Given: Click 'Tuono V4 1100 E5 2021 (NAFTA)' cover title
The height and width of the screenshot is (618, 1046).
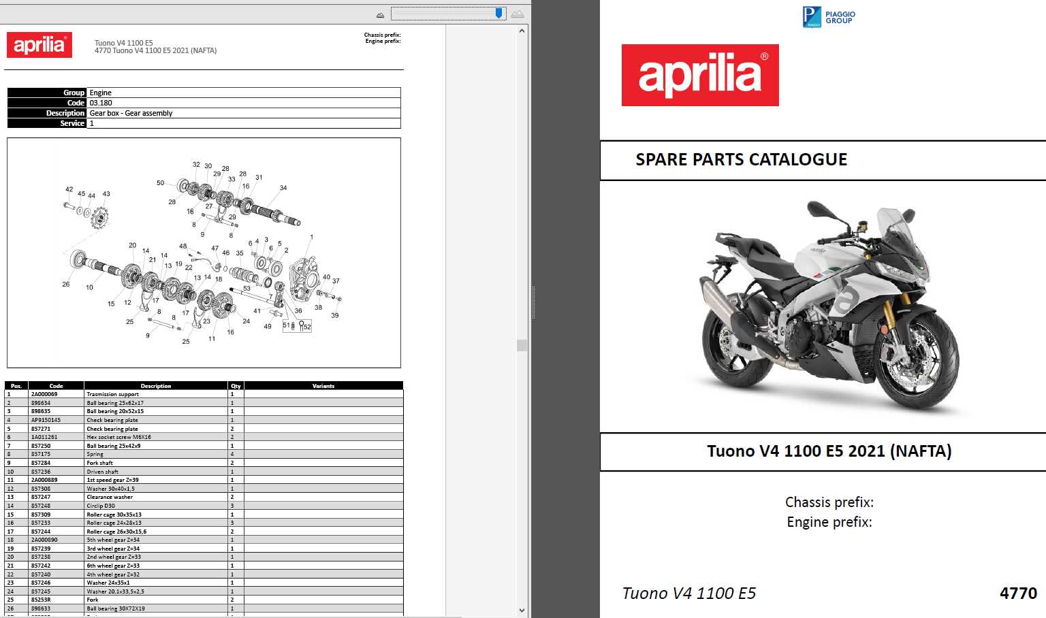Looking at the screenshot, I should (x=829, y=451).
